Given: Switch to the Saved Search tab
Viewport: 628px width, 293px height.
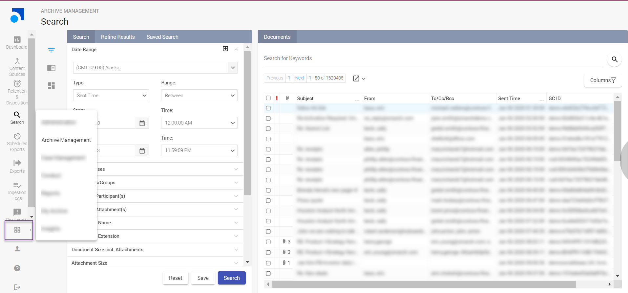Looking at the screenshot, I should [x=162, y=37].
